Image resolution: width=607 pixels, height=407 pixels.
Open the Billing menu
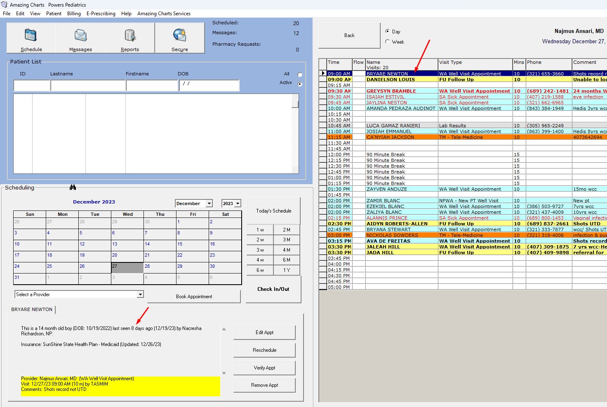tap(74, 14)
